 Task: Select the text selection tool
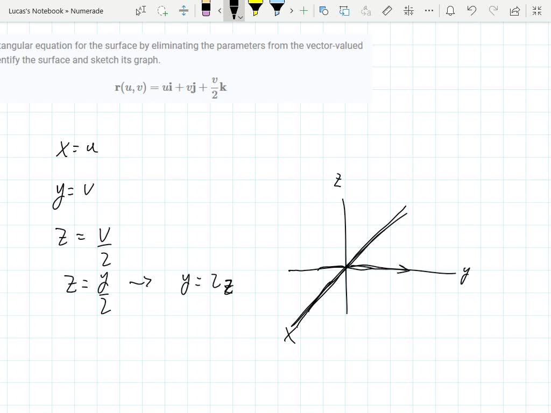point(139,11)
